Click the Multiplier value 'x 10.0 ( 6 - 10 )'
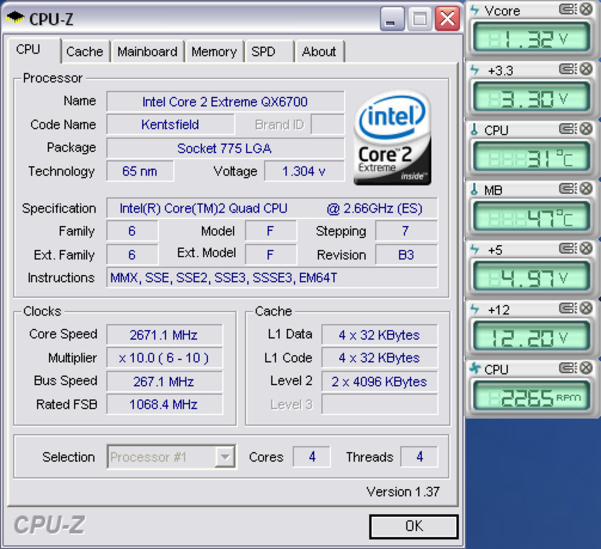 [164, 358]
